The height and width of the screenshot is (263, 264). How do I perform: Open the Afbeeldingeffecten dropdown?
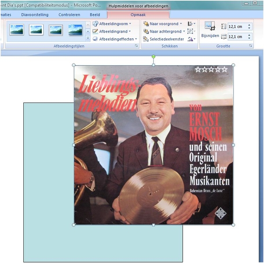click(x=115, y=39)
